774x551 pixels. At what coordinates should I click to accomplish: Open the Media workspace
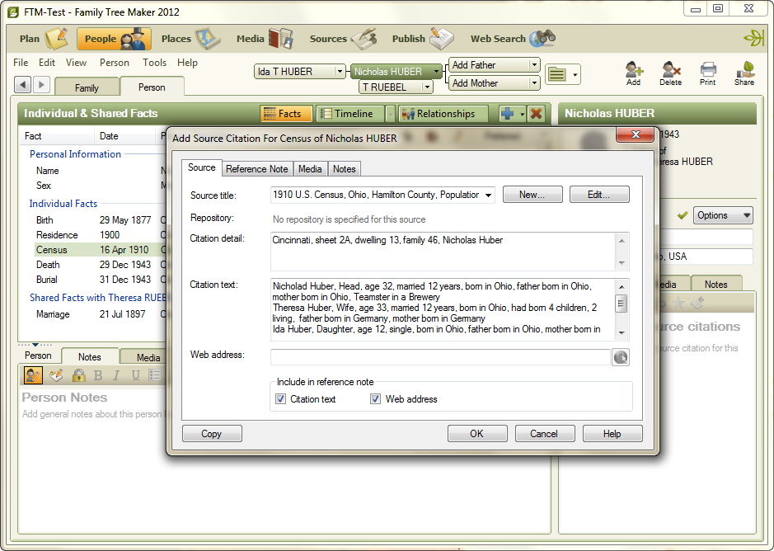[x=264, y=39]
